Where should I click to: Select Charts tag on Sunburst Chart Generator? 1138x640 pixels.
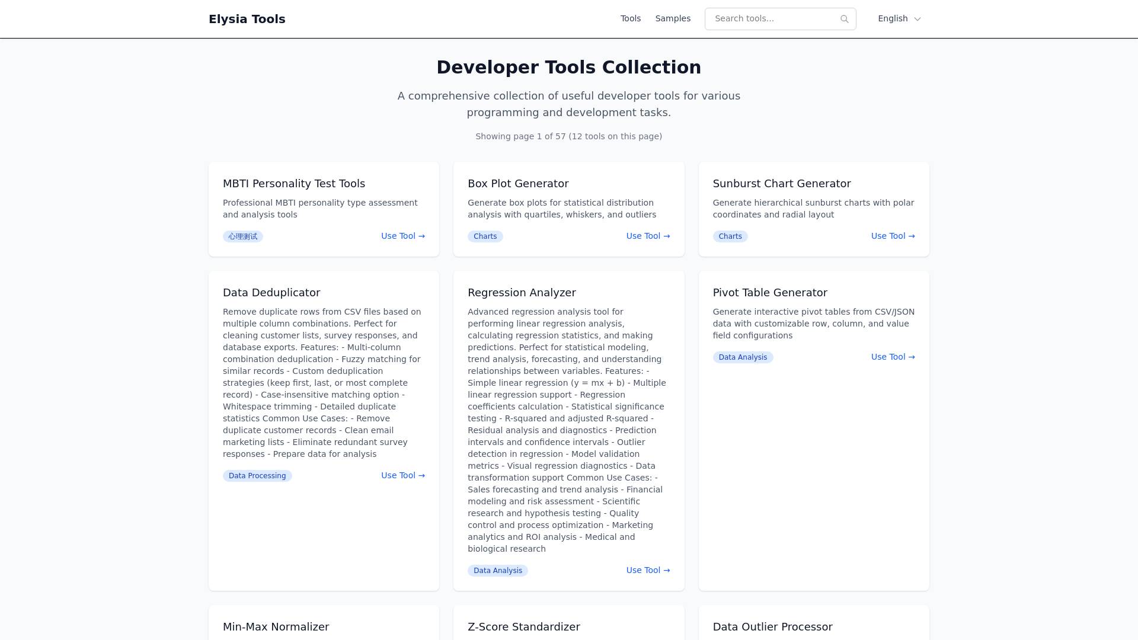pyautogui.click(x=730, y=236)
